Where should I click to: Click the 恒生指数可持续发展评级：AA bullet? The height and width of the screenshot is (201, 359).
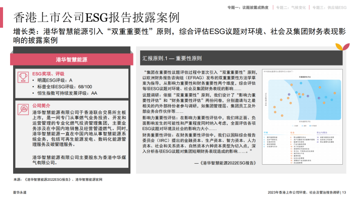(x=65, y=93)
